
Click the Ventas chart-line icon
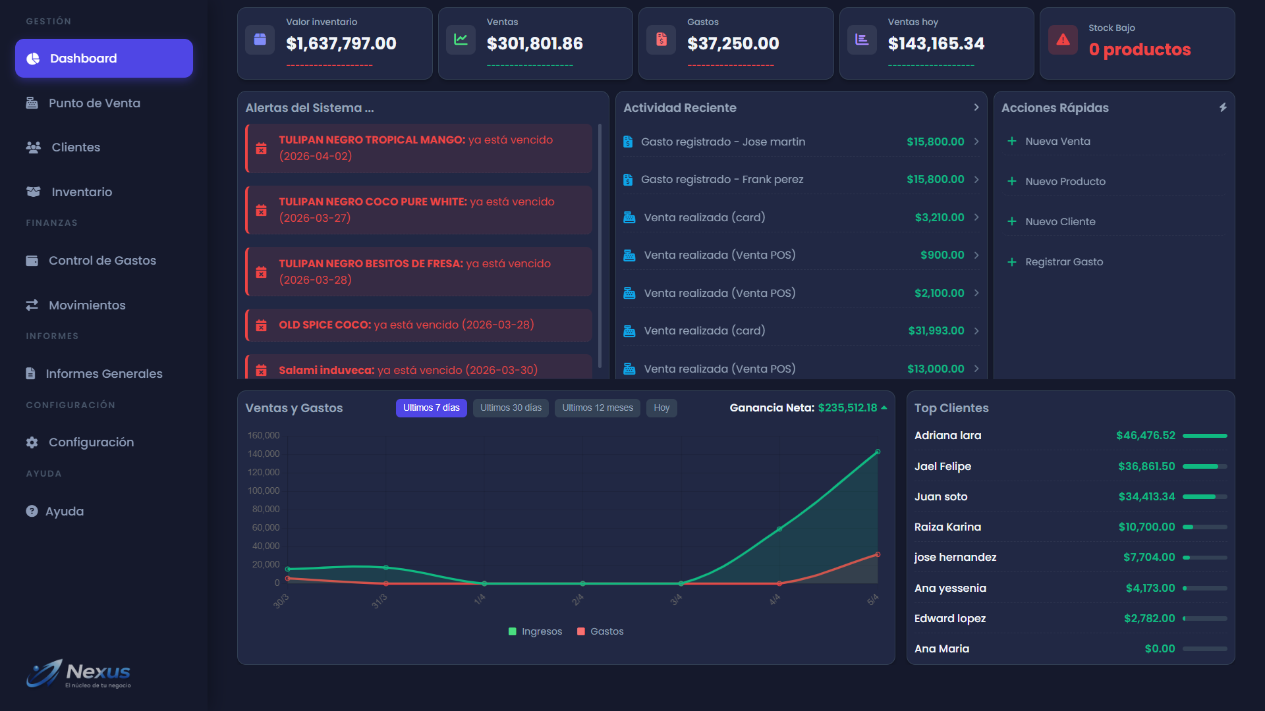[x=461, y=40]
